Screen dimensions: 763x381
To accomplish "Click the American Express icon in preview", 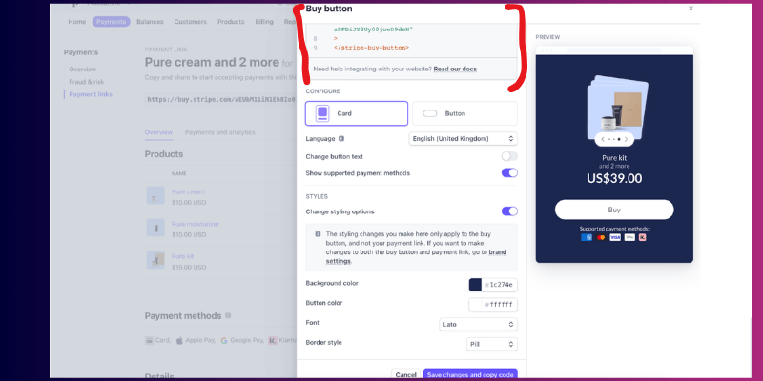I will click(x=587, y=237).
